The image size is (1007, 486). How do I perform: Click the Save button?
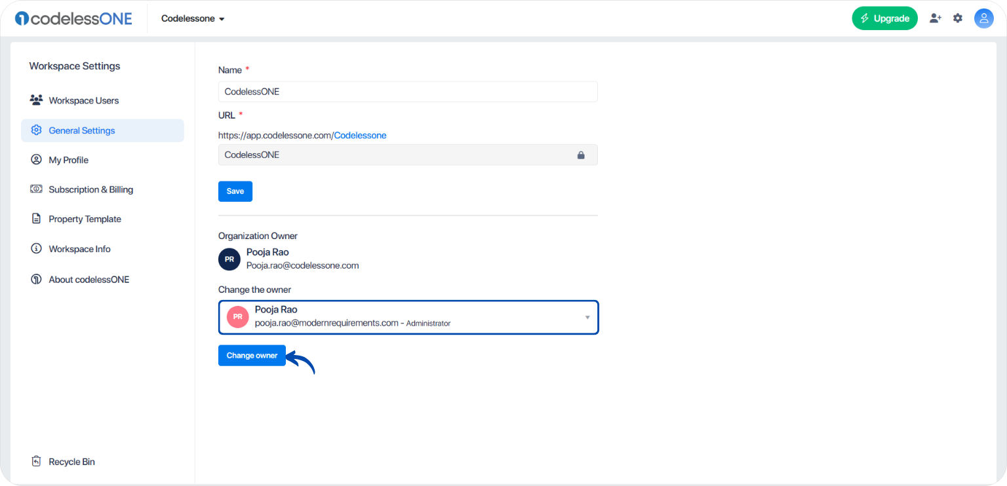pyautogui.click(x=235, y=191)
